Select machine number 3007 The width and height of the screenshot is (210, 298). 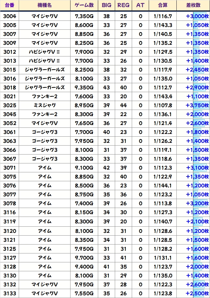10,34
